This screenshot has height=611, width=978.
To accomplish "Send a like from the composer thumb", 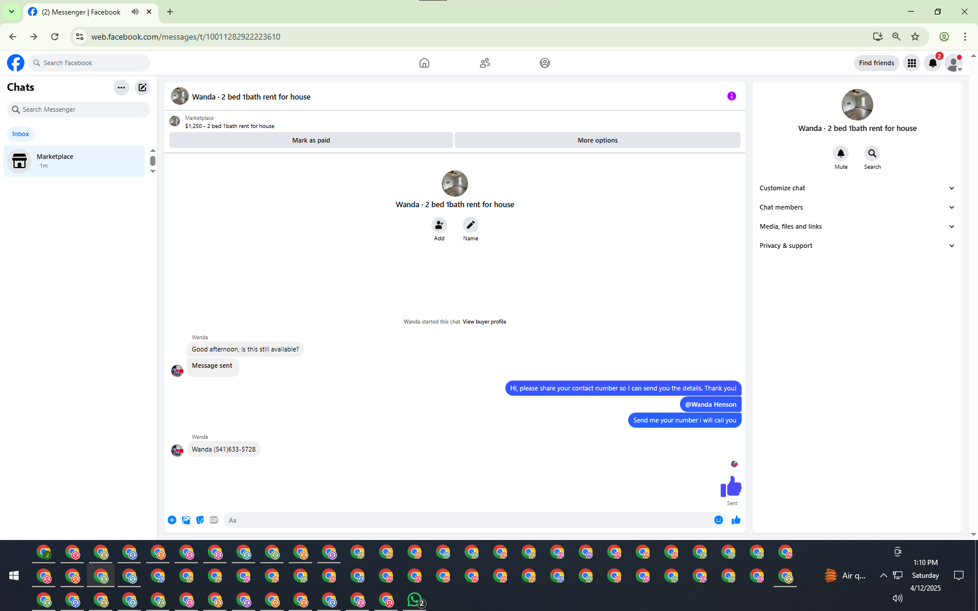I will coord(736,520).
